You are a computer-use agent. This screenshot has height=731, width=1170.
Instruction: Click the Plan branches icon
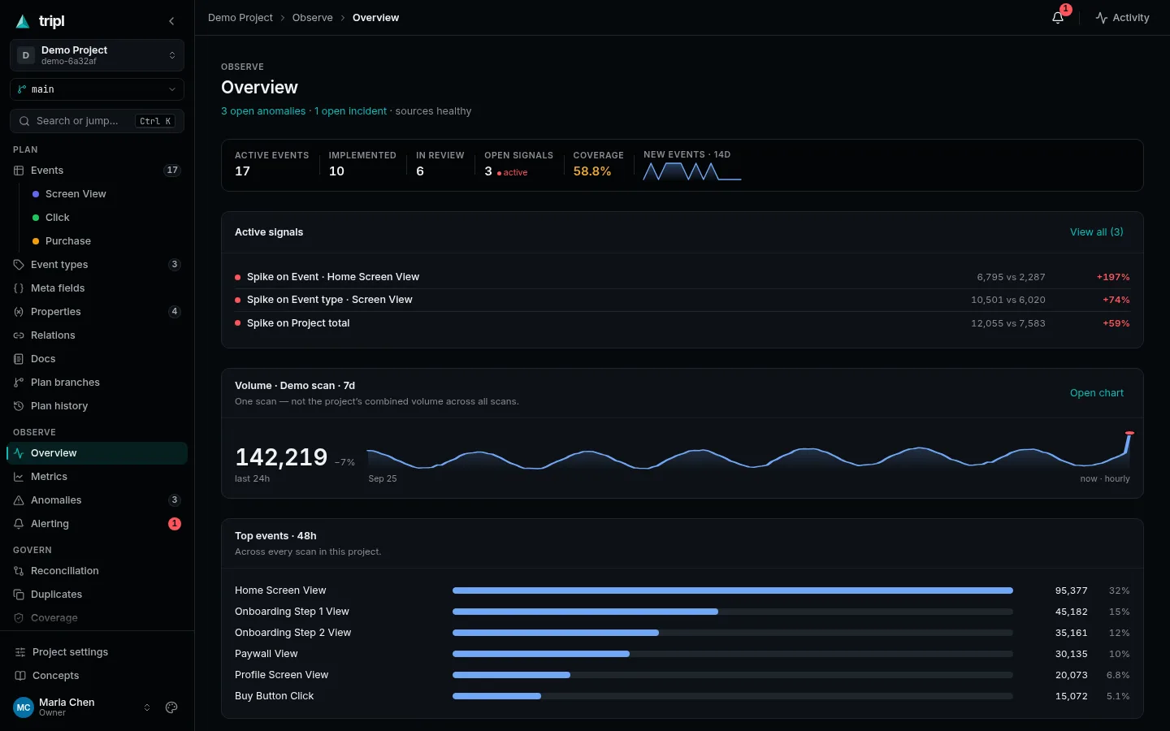click(19, 383)
